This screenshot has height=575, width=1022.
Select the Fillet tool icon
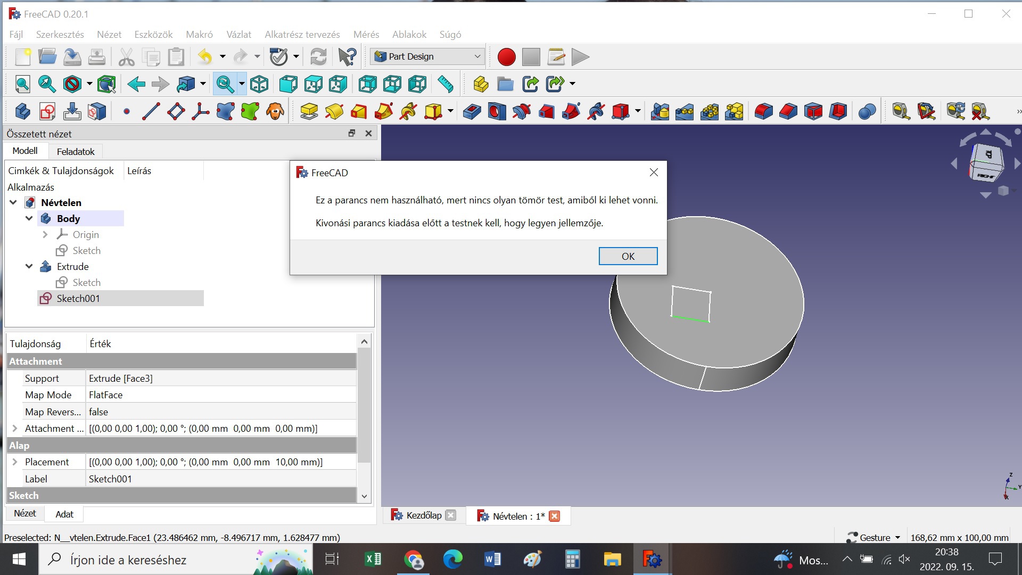763,112
